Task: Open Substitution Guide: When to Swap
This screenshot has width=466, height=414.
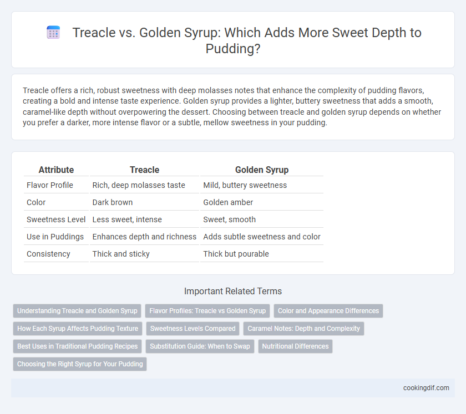Action: pyautogui.click(x=200, y=346)
